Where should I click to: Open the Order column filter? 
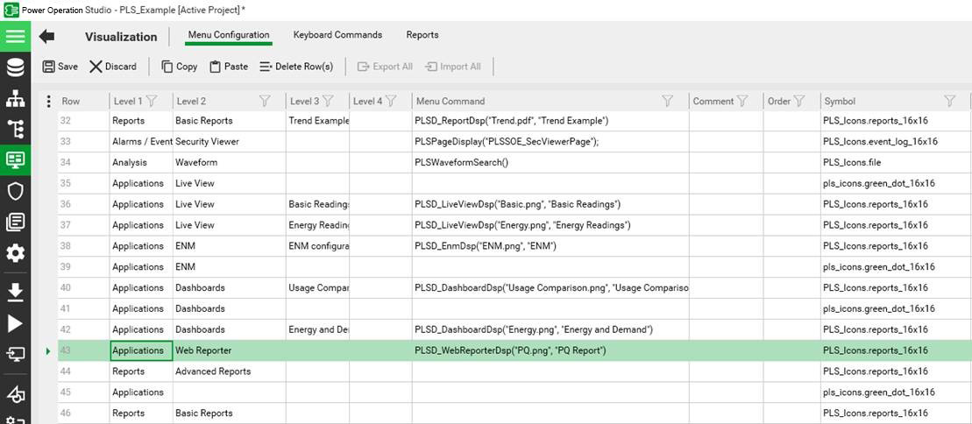point(799,101)
